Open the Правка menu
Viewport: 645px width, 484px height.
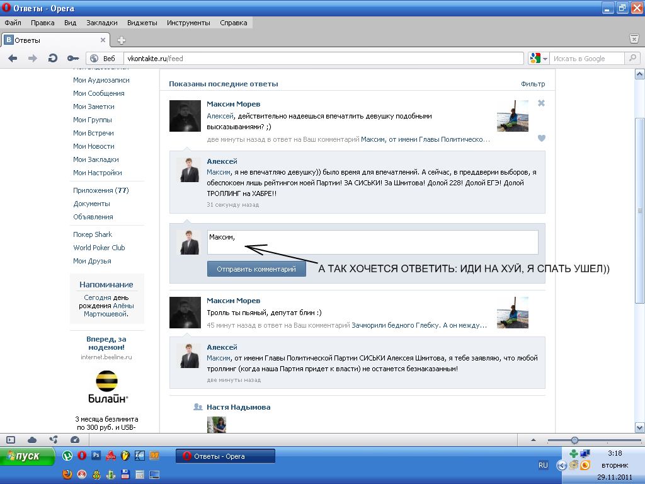[42, 23]
